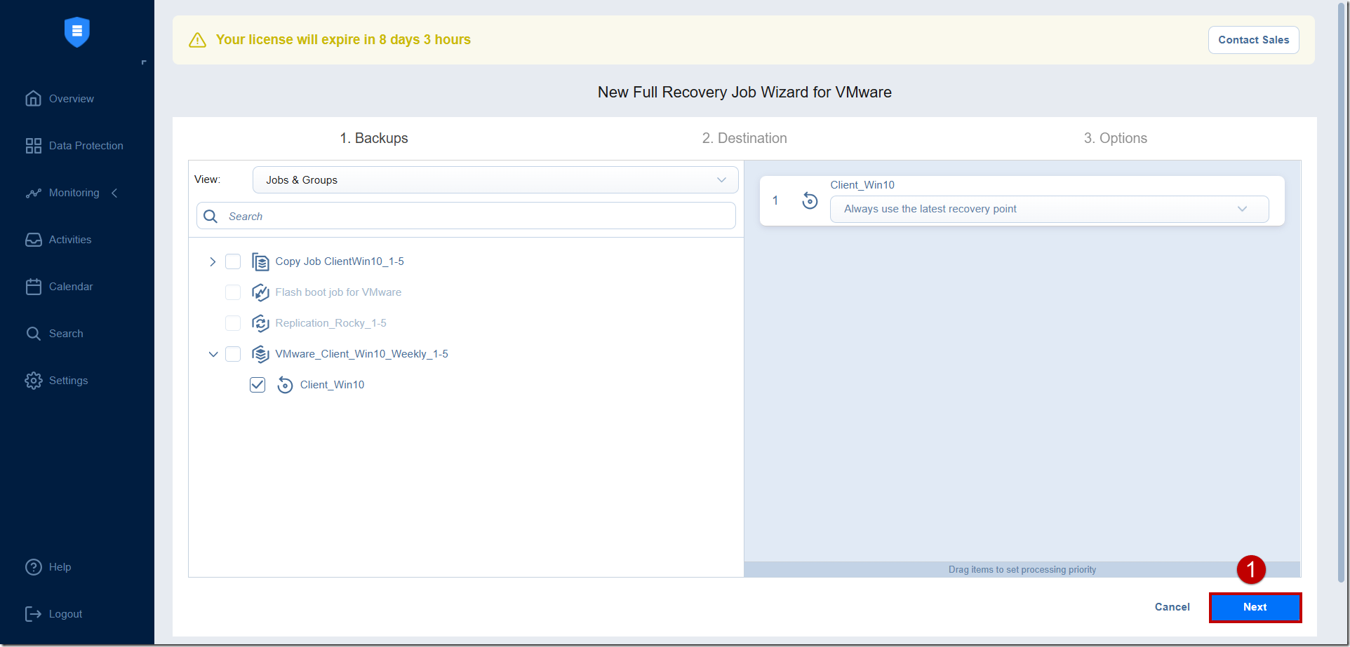1350x647 pixels.
Task: Go to the 3. Options step
Action: (1116, 138)
